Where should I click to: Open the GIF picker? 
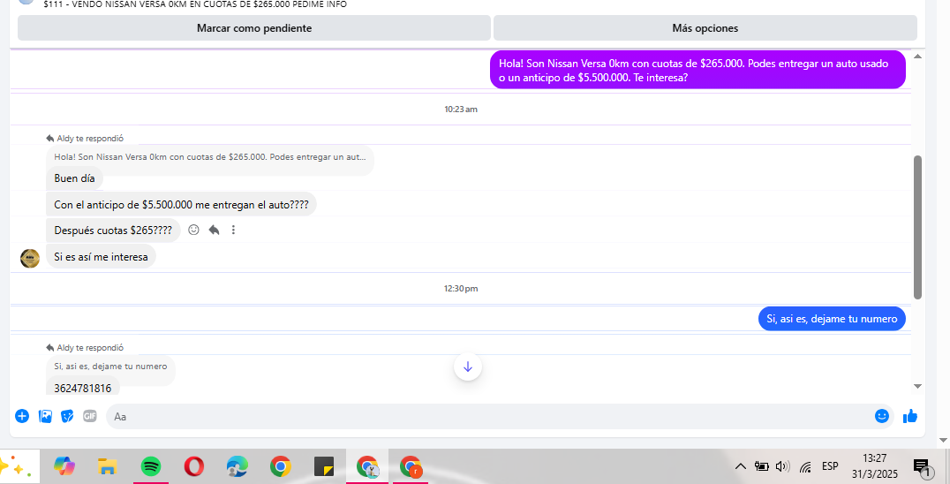[x=89, y=416]
